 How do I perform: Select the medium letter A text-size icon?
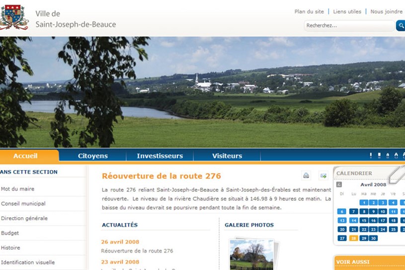coord(396,155)
